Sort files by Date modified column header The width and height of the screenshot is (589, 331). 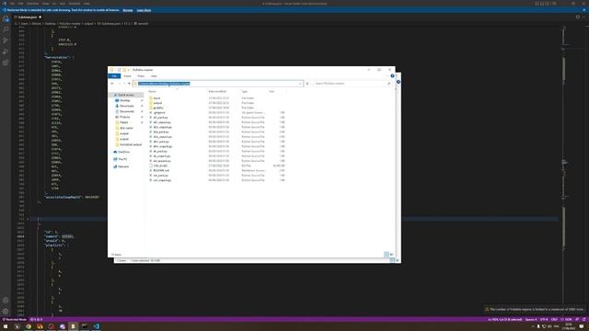[x=217, y=92]
